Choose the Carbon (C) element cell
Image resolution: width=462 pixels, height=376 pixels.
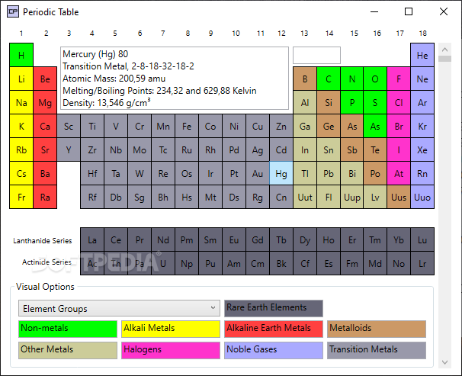(329, 79)
